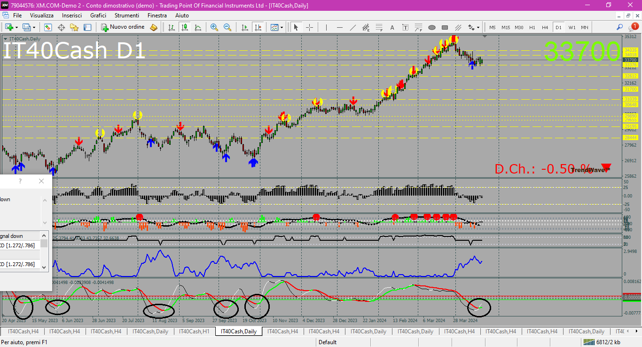This screenshot has width=642, height=347.
Task: Open the File menu
Action: coord(17,15)
